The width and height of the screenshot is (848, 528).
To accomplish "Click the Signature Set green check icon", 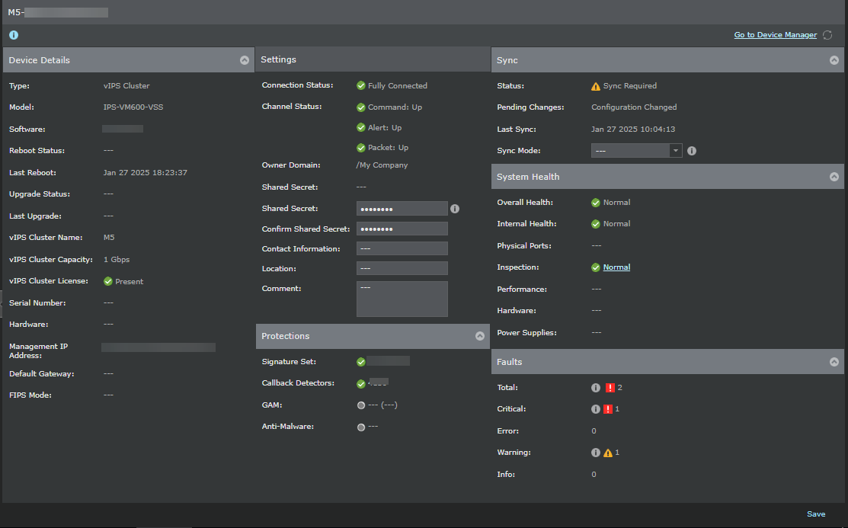I will (360, 362).
